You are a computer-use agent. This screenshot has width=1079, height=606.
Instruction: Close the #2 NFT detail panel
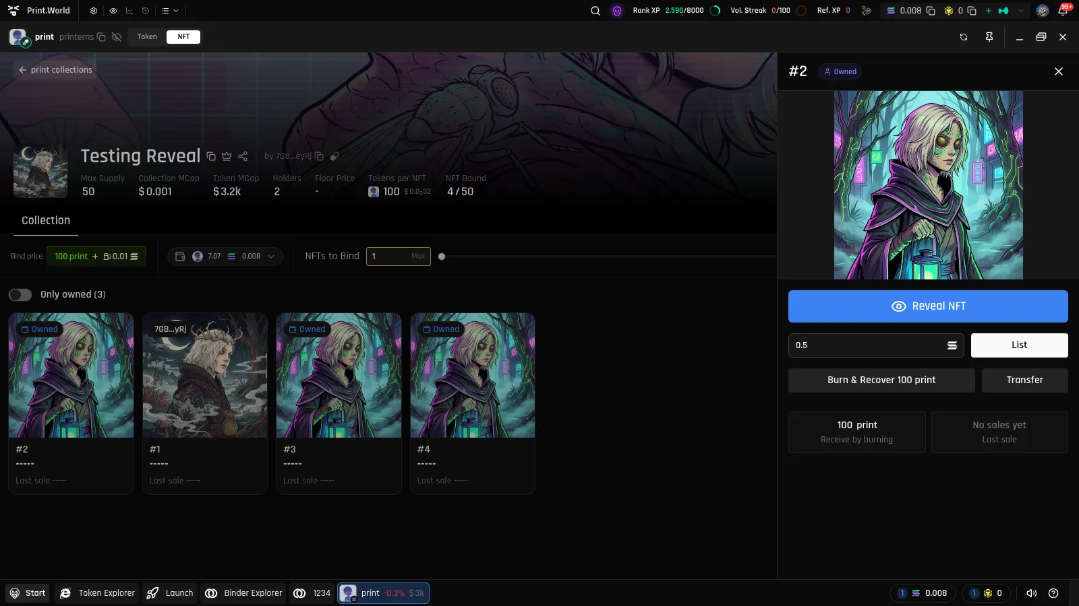(1059, 71)
